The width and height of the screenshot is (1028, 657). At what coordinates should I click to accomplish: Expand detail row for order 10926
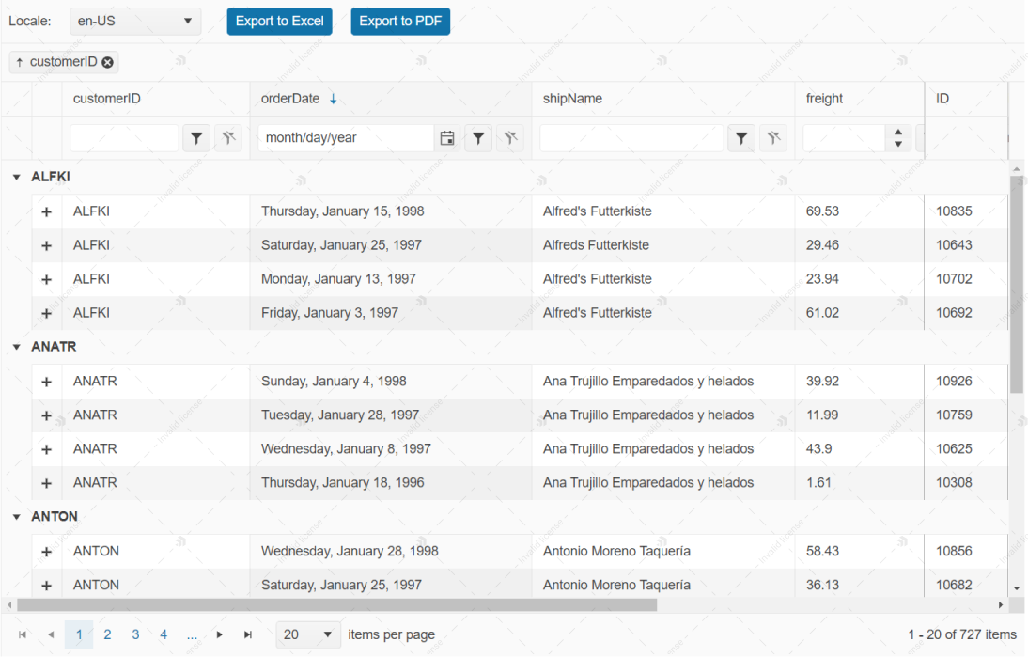[x=46, y=382]
